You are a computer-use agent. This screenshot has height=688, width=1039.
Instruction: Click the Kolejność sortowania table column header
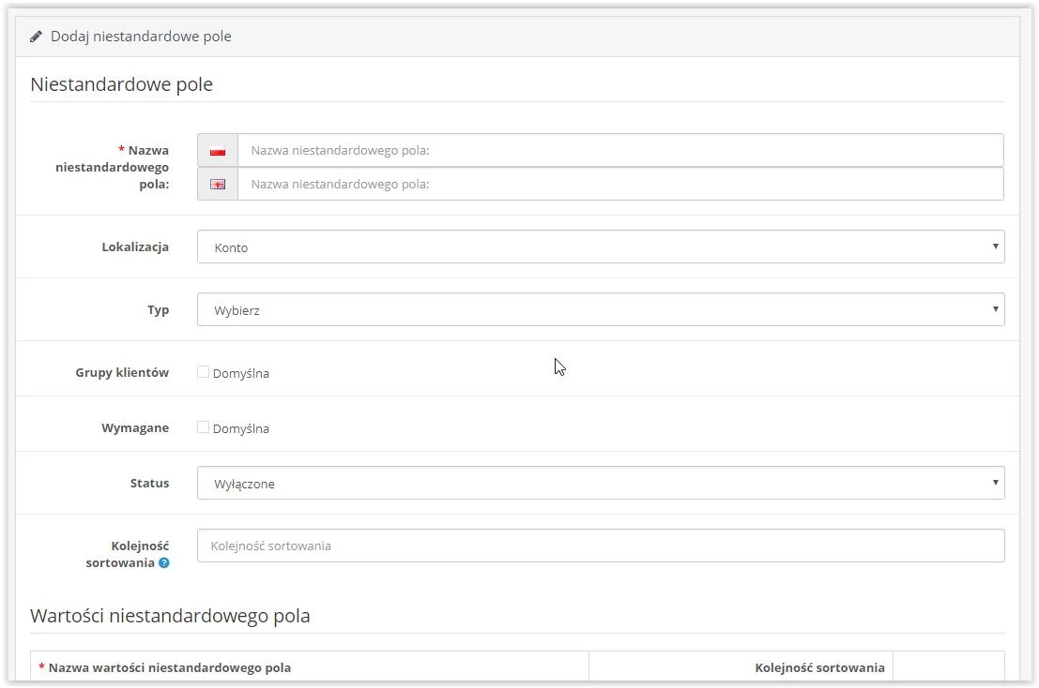[819, 667]
